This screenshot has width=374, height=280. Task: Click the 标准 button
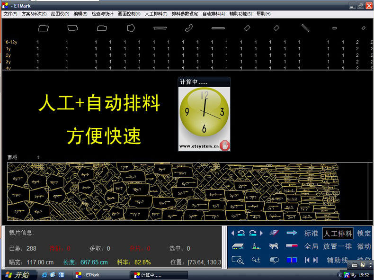[x=311, y=233]
